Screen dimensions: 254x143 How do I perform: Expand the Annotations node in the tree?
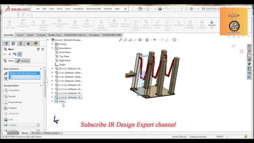tap(52, 48)
